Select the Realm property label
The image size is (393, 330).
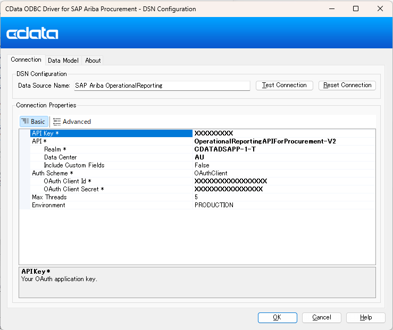pyautogui.click(x=55, y=149)
